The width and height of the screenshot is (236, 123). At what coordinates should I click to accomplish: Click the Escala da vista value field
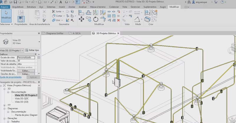tap(26, 58)
